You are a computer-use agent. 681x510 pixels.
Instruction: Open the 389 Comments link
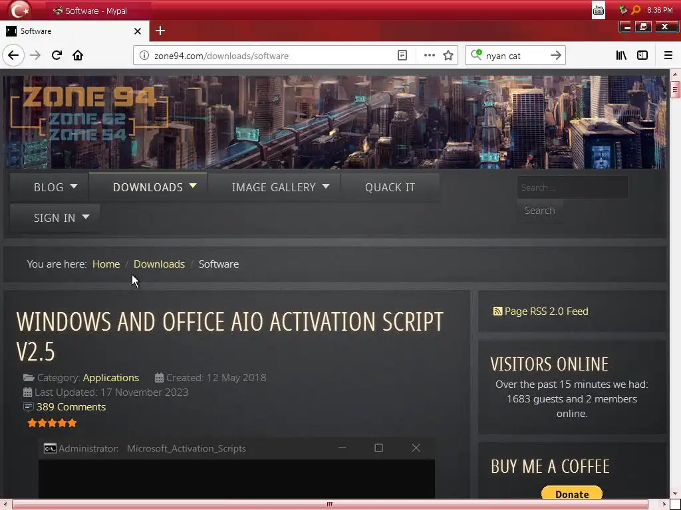point(70,407)
